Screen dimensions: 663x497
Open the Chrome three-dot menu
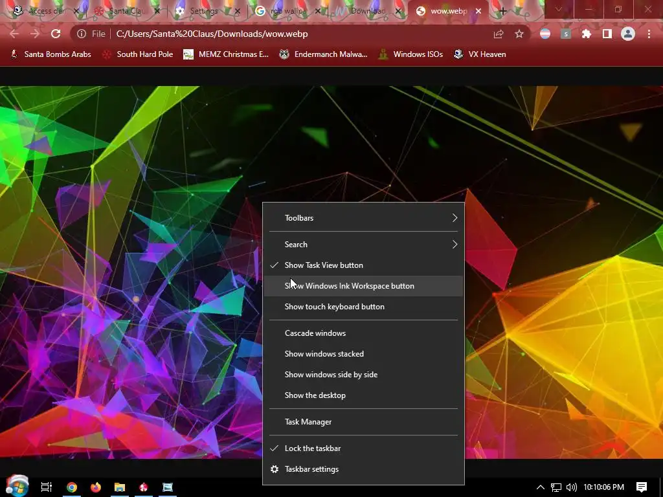[x=649, y=34]
